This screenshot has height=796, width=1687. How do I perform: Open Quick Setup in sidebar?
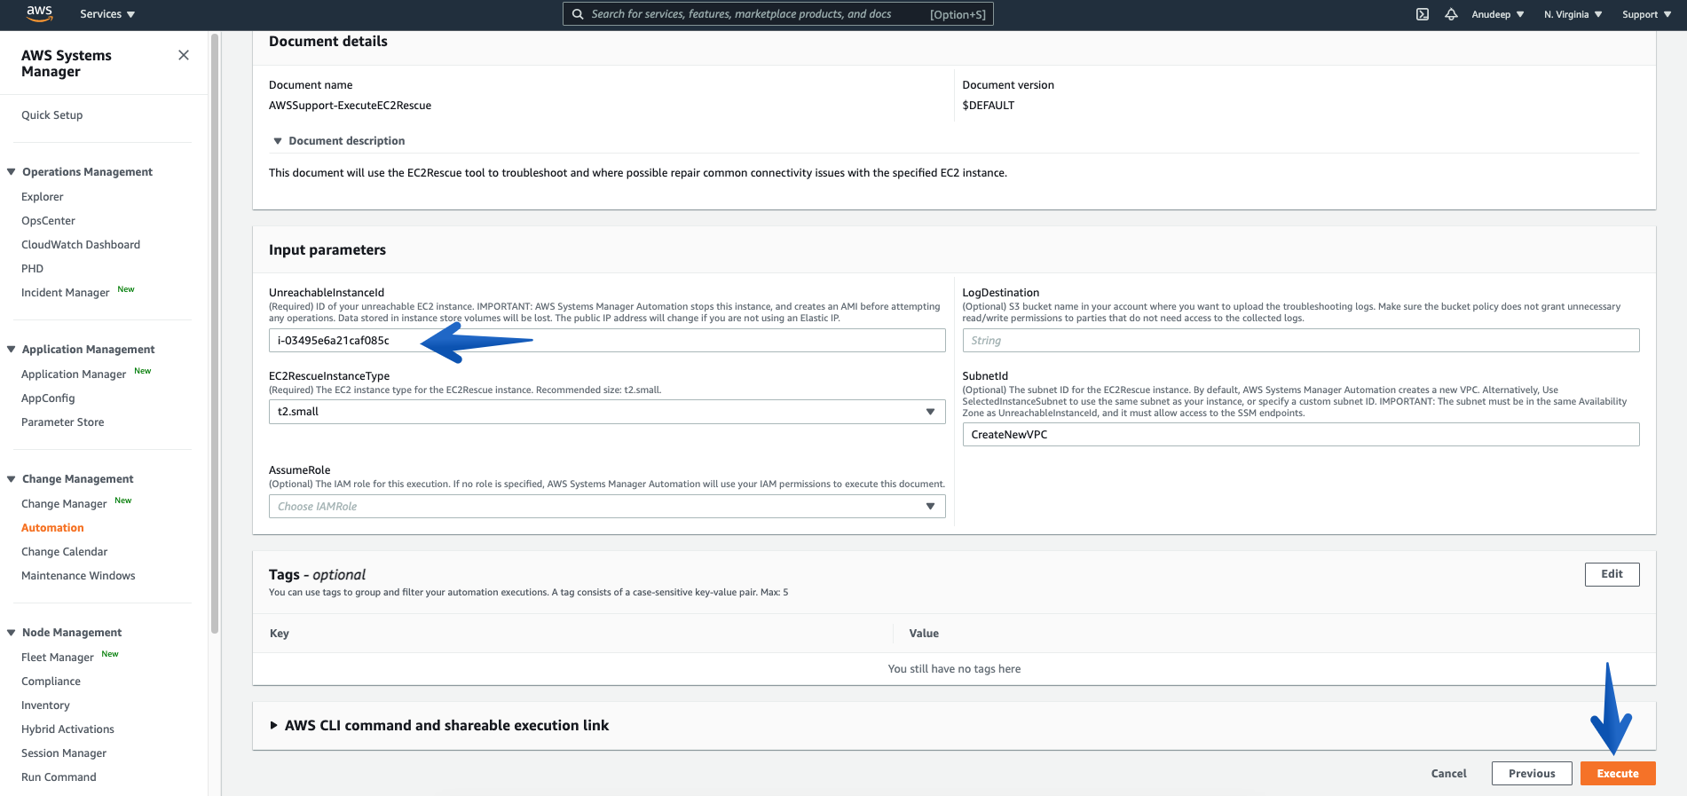(x=52, y=115)
